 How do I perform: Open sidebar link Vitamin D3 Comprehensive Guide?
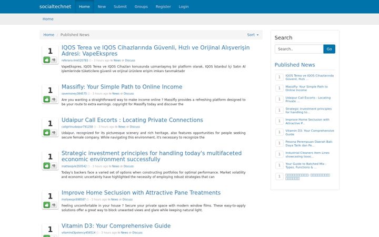click(x=310, y=133)
